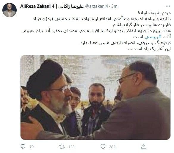This screenshot has width=174, height=153.
Task: Click the line beginning درفرهنگ بسیجی
Action: [x=126, y=43]
